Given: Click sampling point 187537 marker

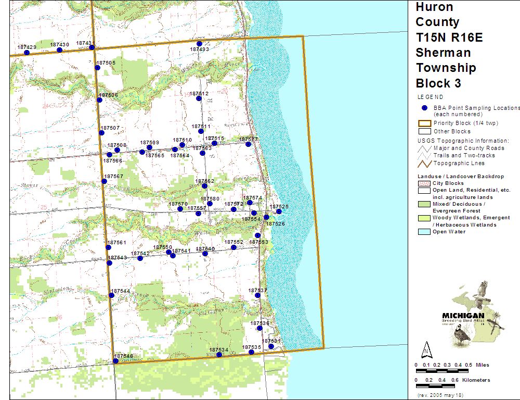Looking at the screenshot, I should pyautogui.click(x=257, y=295).
